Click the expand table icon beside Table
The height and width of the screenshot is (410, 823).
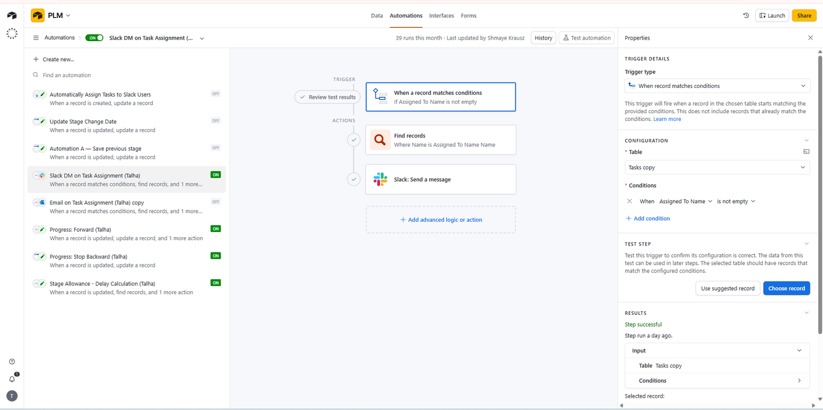pos(806,152)
